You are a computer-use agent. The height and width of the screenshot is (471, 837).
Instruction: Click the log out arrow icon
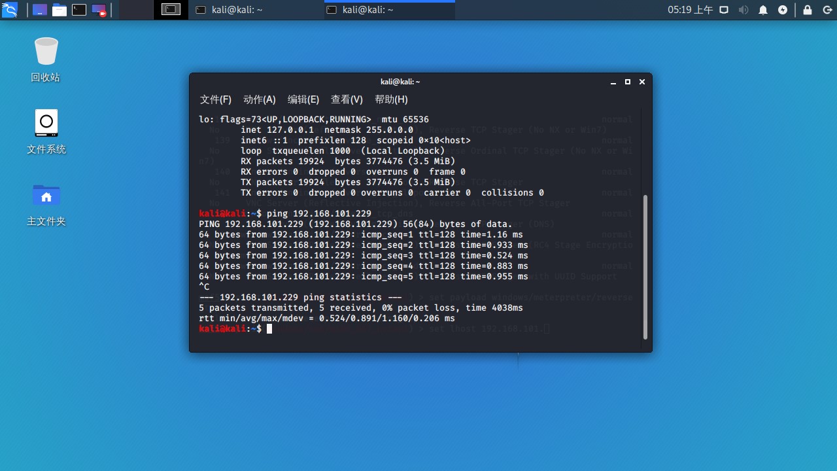[827, 10]
